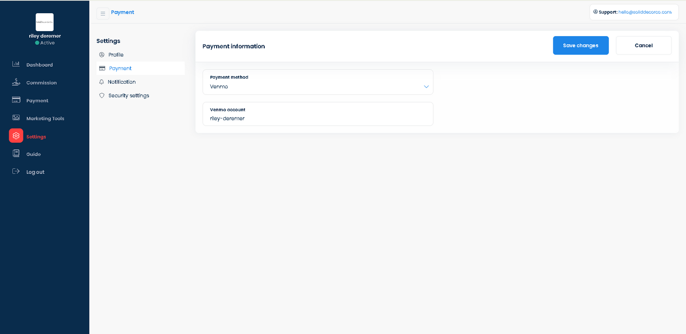Select the Security settings shield icon

(102, 95)
